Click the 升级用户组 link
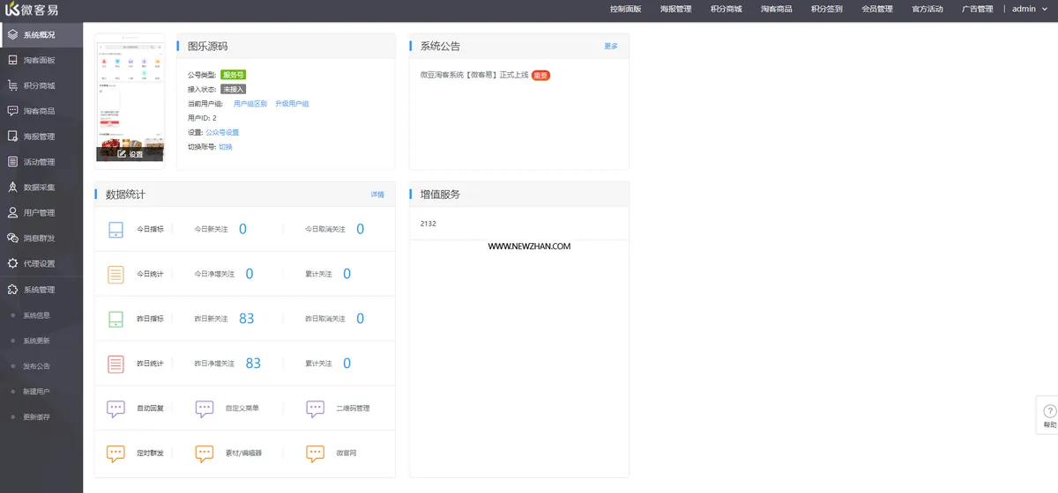The width and height of the screenshot is (1058, 493). click(292, 104)
